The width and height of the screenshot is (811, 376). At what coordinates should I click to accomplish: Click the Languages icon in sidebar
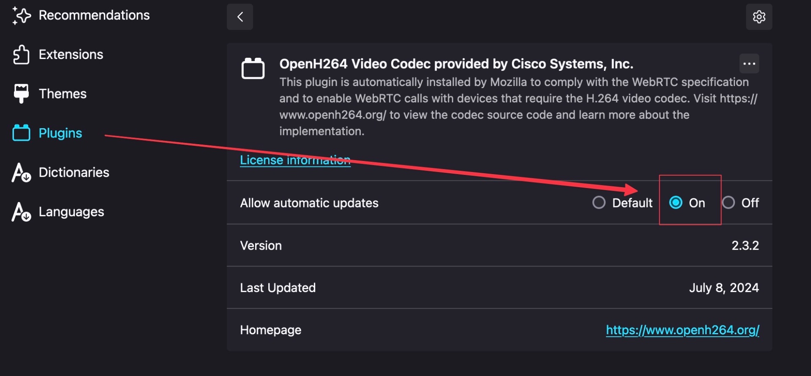coord(21,212)
